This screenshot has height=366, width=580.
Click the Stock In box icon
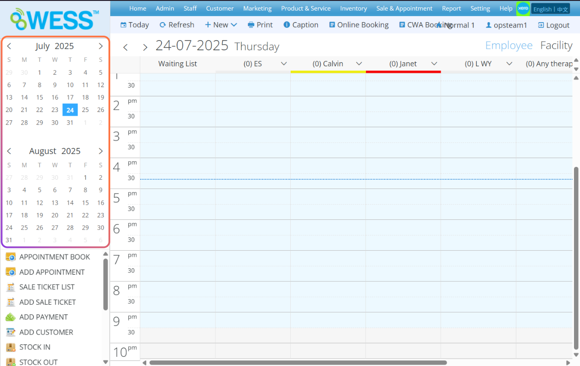coord(10,347)
